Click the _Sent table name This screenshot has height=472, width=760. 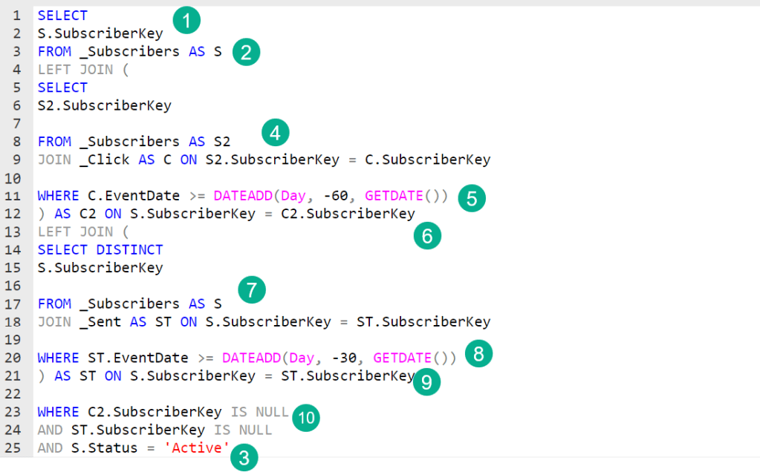(x=100, y=321)
